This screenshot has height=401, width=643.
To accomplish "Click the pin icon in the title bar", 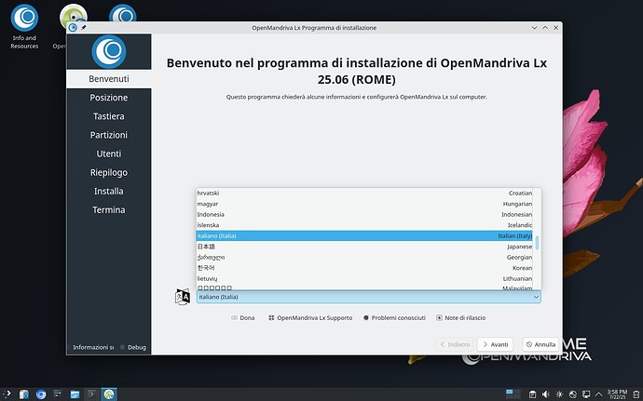I will coord(84,27).
